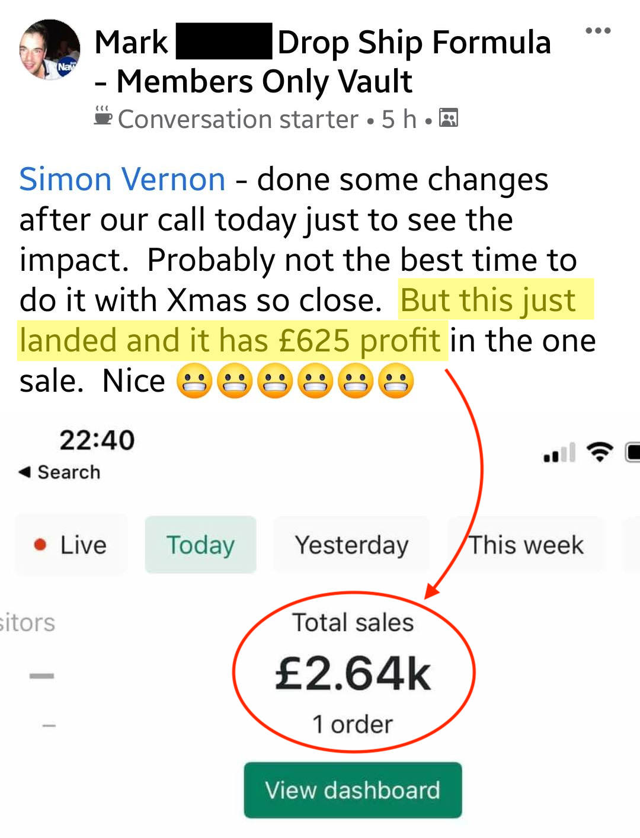
Task: Switch to the Live tab
Action: [x=72, y=545]
